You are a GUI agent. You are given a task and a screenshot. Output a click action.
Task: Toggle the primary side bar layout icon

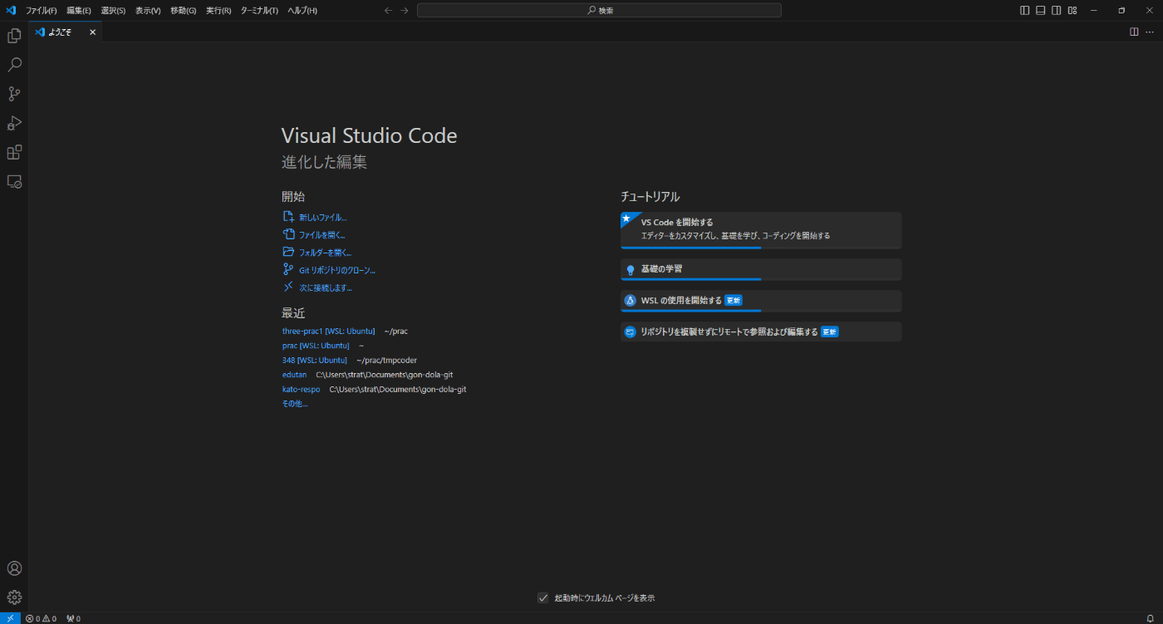pyautogui.click(x=1024, y=10)
